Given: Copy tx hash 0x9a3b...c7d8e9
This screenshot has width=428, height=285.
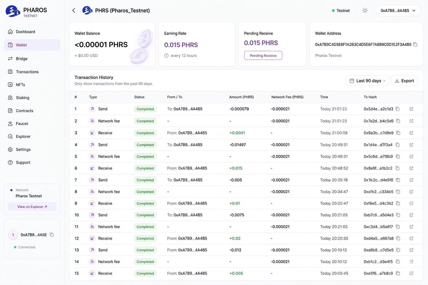Looking at the screenshot, I should click(x=398, y=133).
